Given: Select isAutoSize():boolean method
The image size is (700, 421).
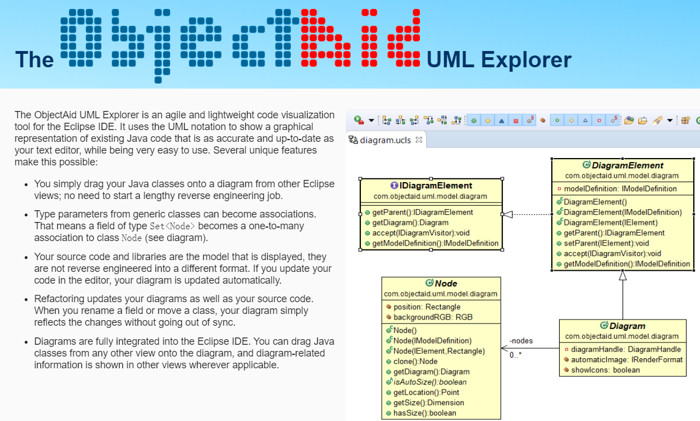Looking at the screenshot, I should (x=430, y=382).
